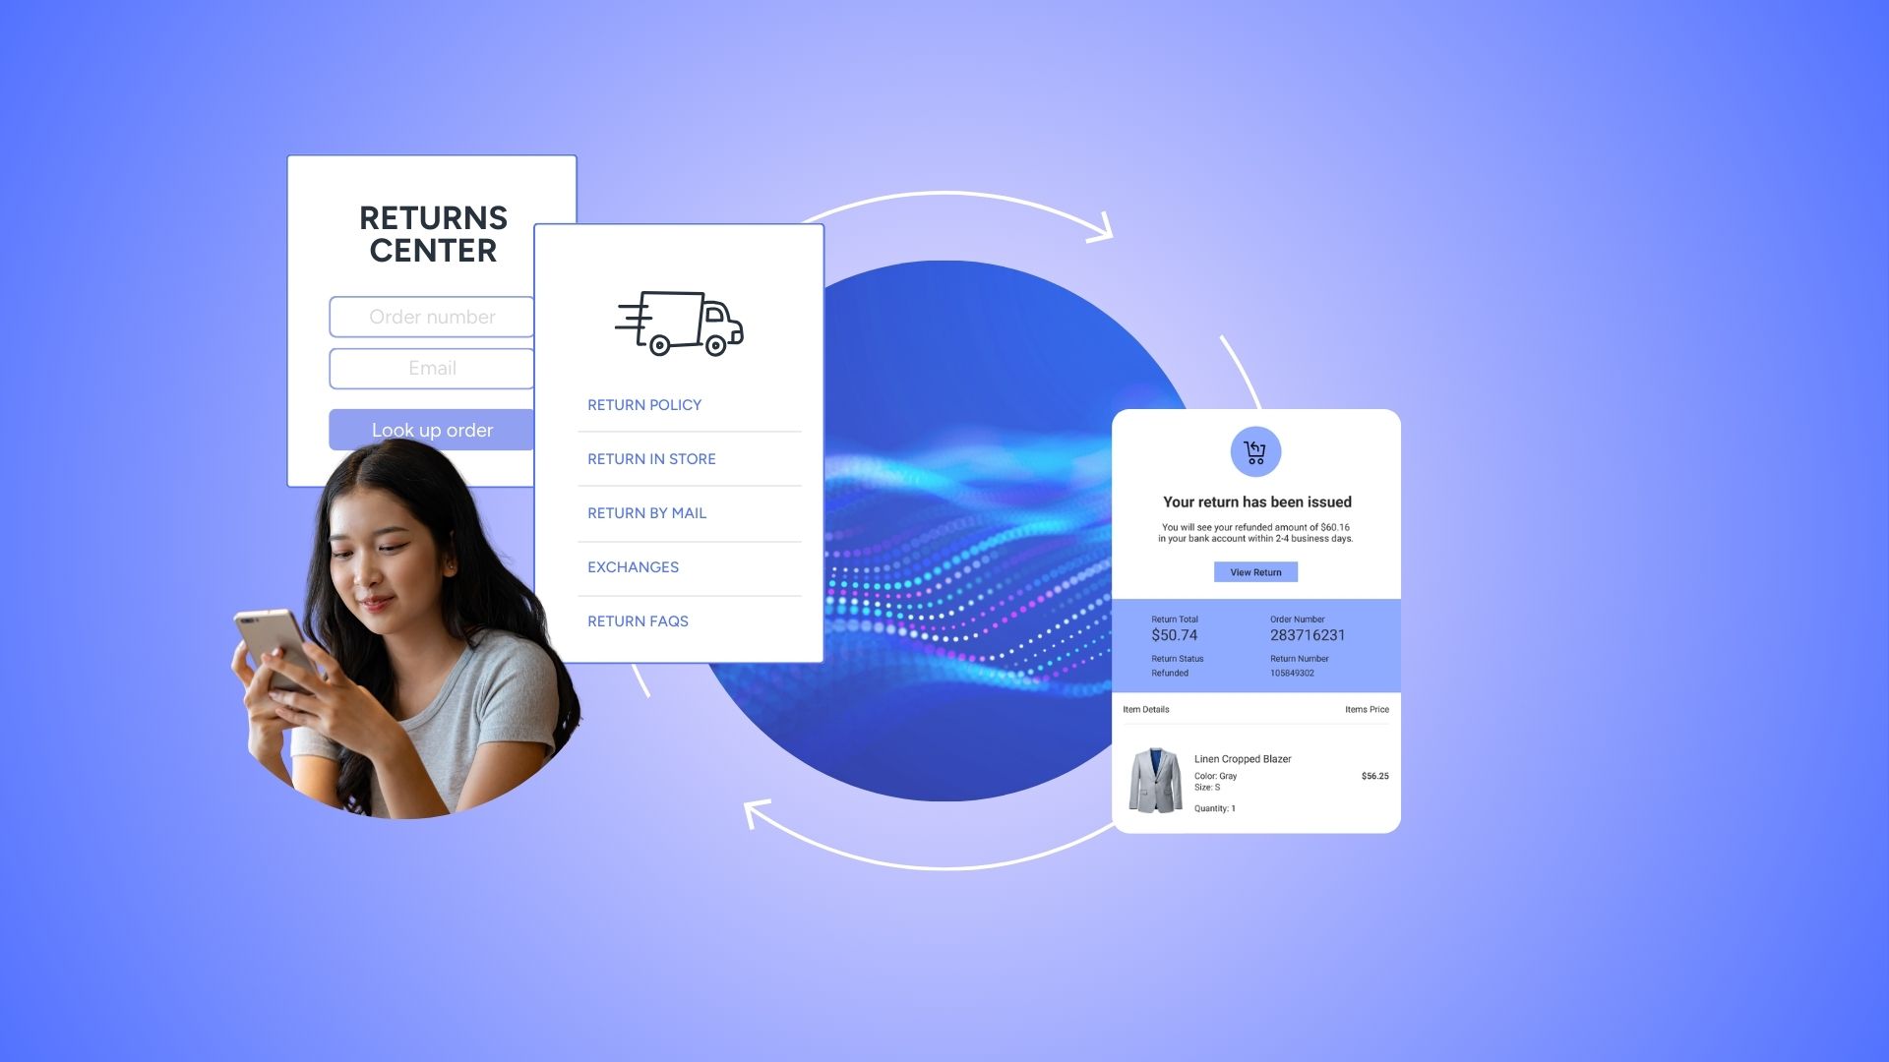Open the EXCHANGES menu entry
Screen dimensions: 1889x1062
633,567
